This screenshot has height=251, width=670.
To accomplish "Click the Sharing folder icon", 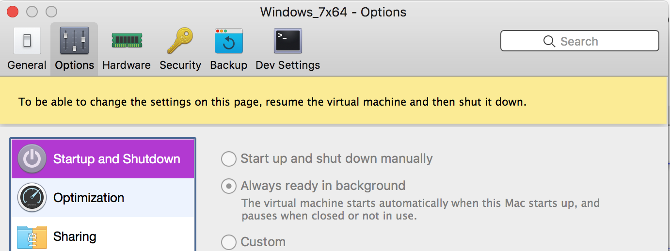I will (x=32, y=236).
